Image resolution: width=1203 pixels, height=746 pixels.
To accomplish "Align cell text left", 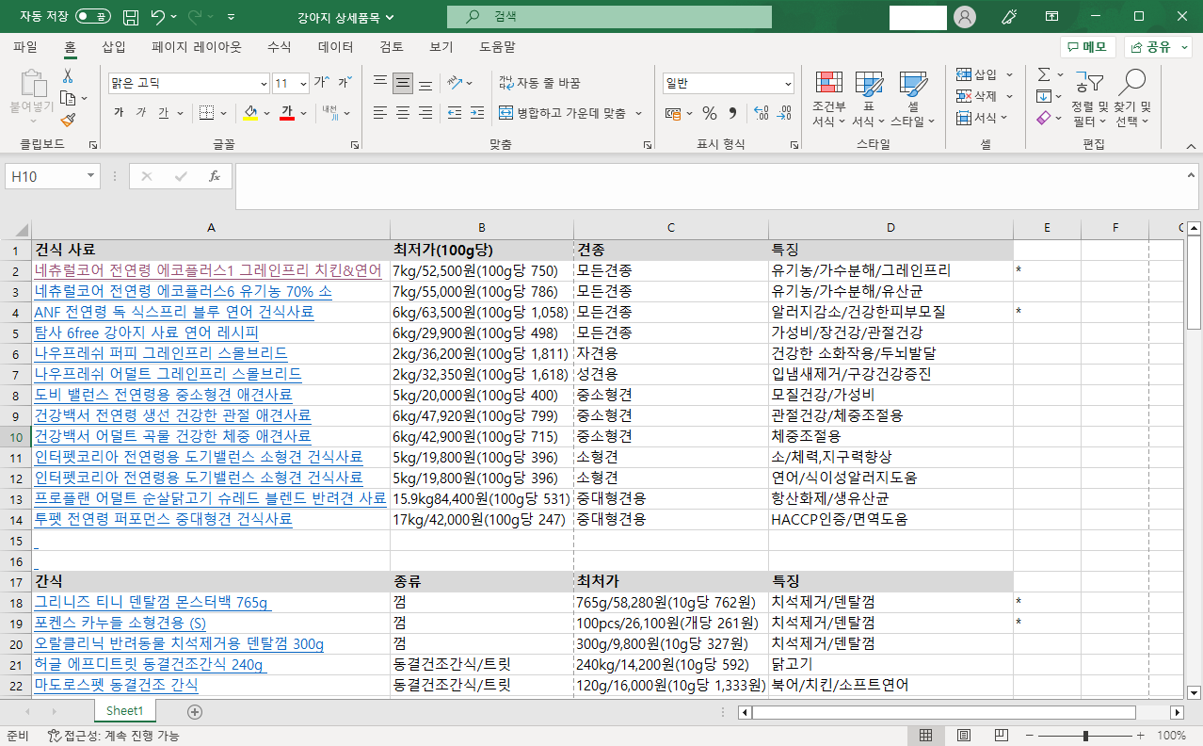I will (380, 113).
